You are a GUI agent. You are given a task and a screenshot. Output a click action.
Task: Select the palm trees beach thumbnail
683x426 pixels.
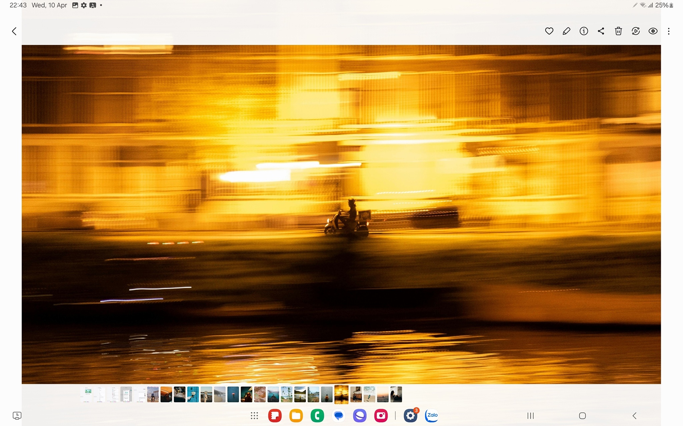(286, 394)
